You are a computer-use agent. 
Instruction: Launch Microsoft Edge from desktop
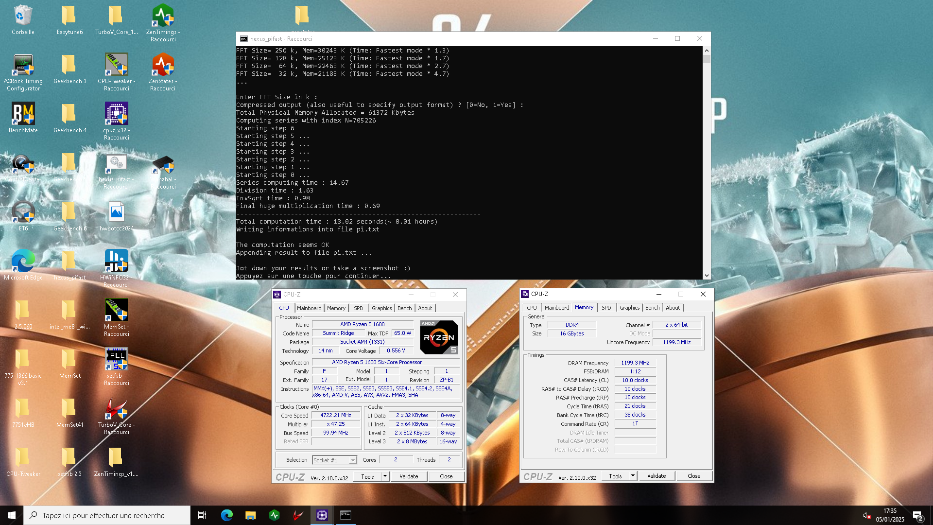pos(23,265)
